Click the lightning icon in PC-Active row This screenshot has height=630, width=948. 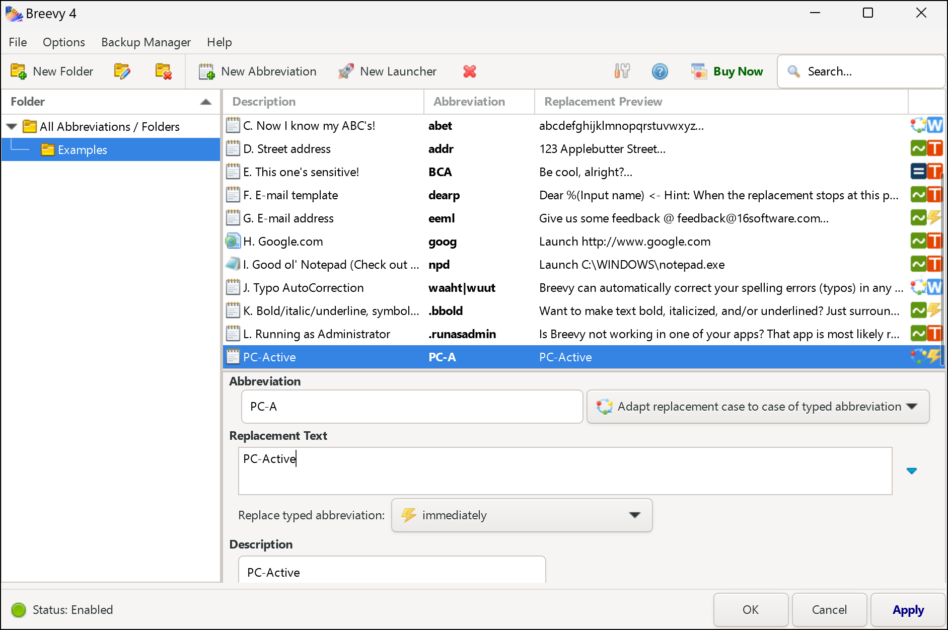coord(935,357)
